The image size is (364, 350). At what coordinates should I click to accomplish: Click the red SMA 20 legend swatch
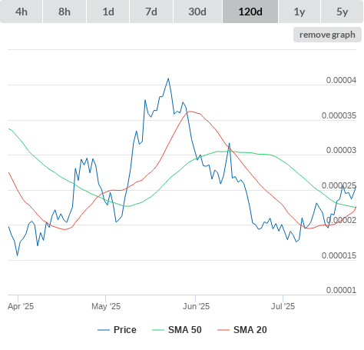tap(223, 330)
